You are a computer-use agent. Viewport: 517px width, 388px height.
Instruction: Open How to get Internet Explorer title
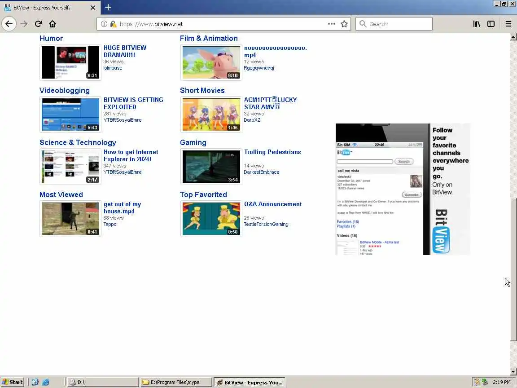click(131, 155)
